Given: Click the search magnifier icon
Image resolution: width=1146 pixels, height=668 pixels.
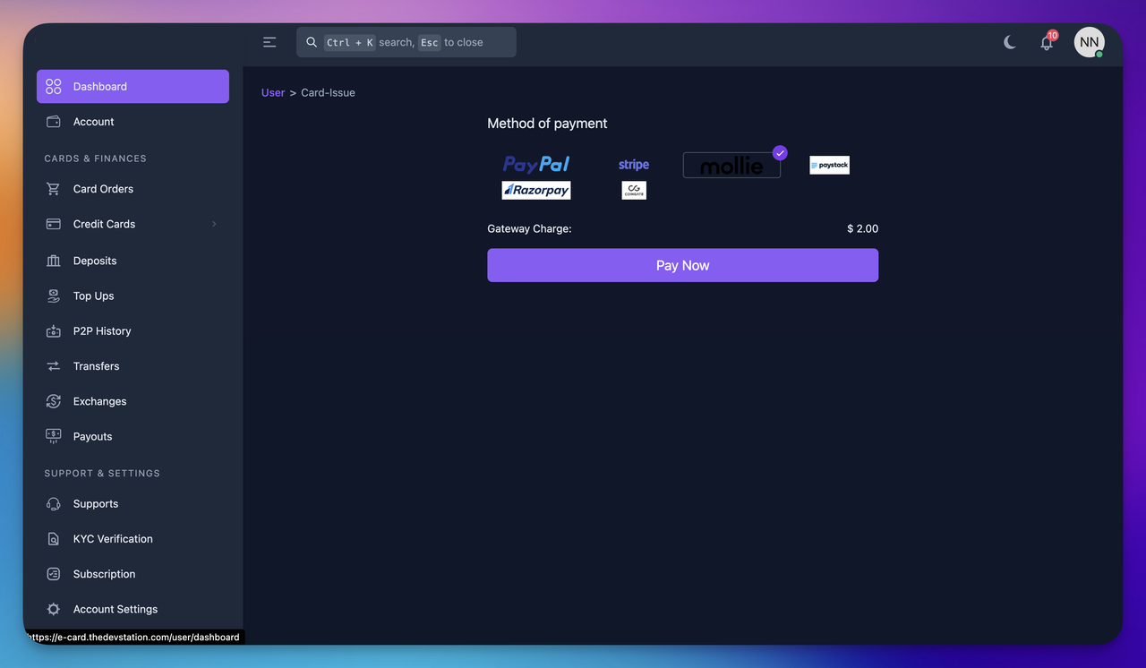Looking at the screenshot, I should (x=312, y=42).
